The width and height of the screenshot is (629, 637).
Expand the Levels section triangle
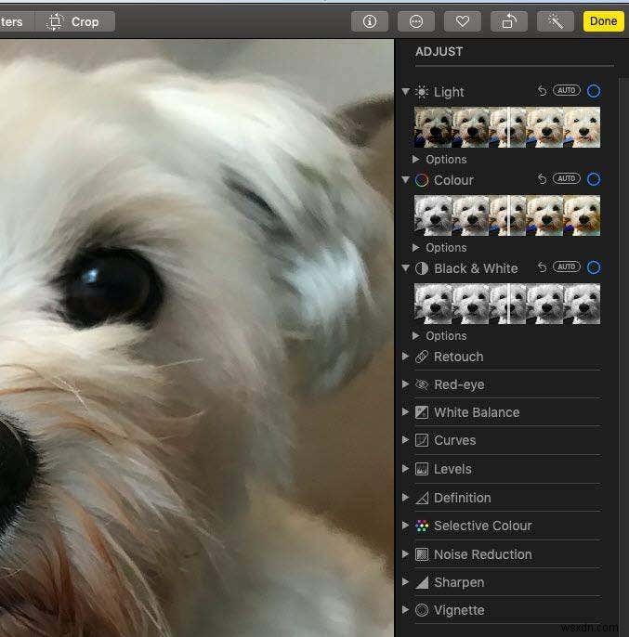pyautogui.click(x=405, y=468)
